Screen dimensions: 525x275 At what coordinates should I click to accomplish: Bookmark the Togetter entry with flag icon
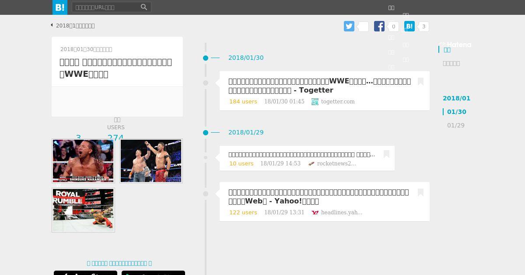tap(420, 82)
